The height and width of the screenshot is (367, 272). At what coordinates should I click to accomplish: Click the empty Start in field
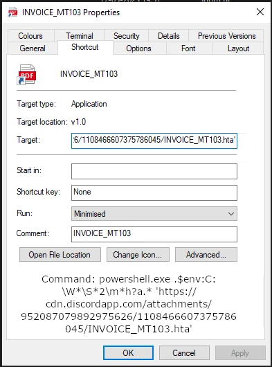(x=154, y=171)
